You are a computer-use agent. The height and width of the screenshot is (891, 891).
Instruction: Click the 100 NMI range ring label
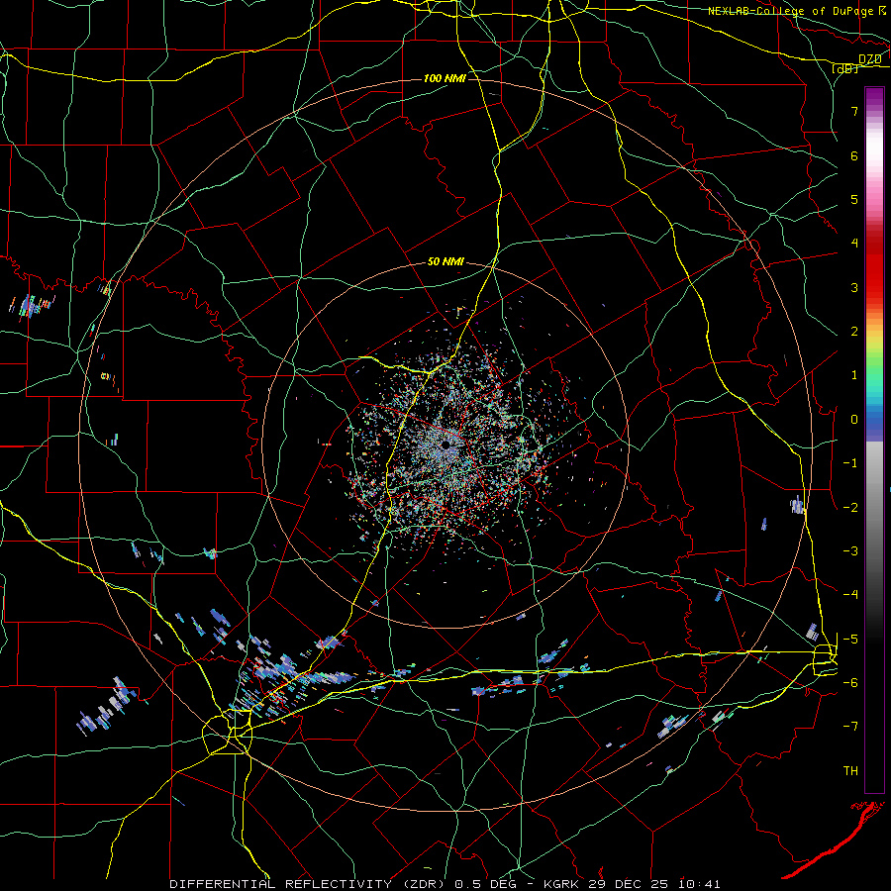pos(445,78)
